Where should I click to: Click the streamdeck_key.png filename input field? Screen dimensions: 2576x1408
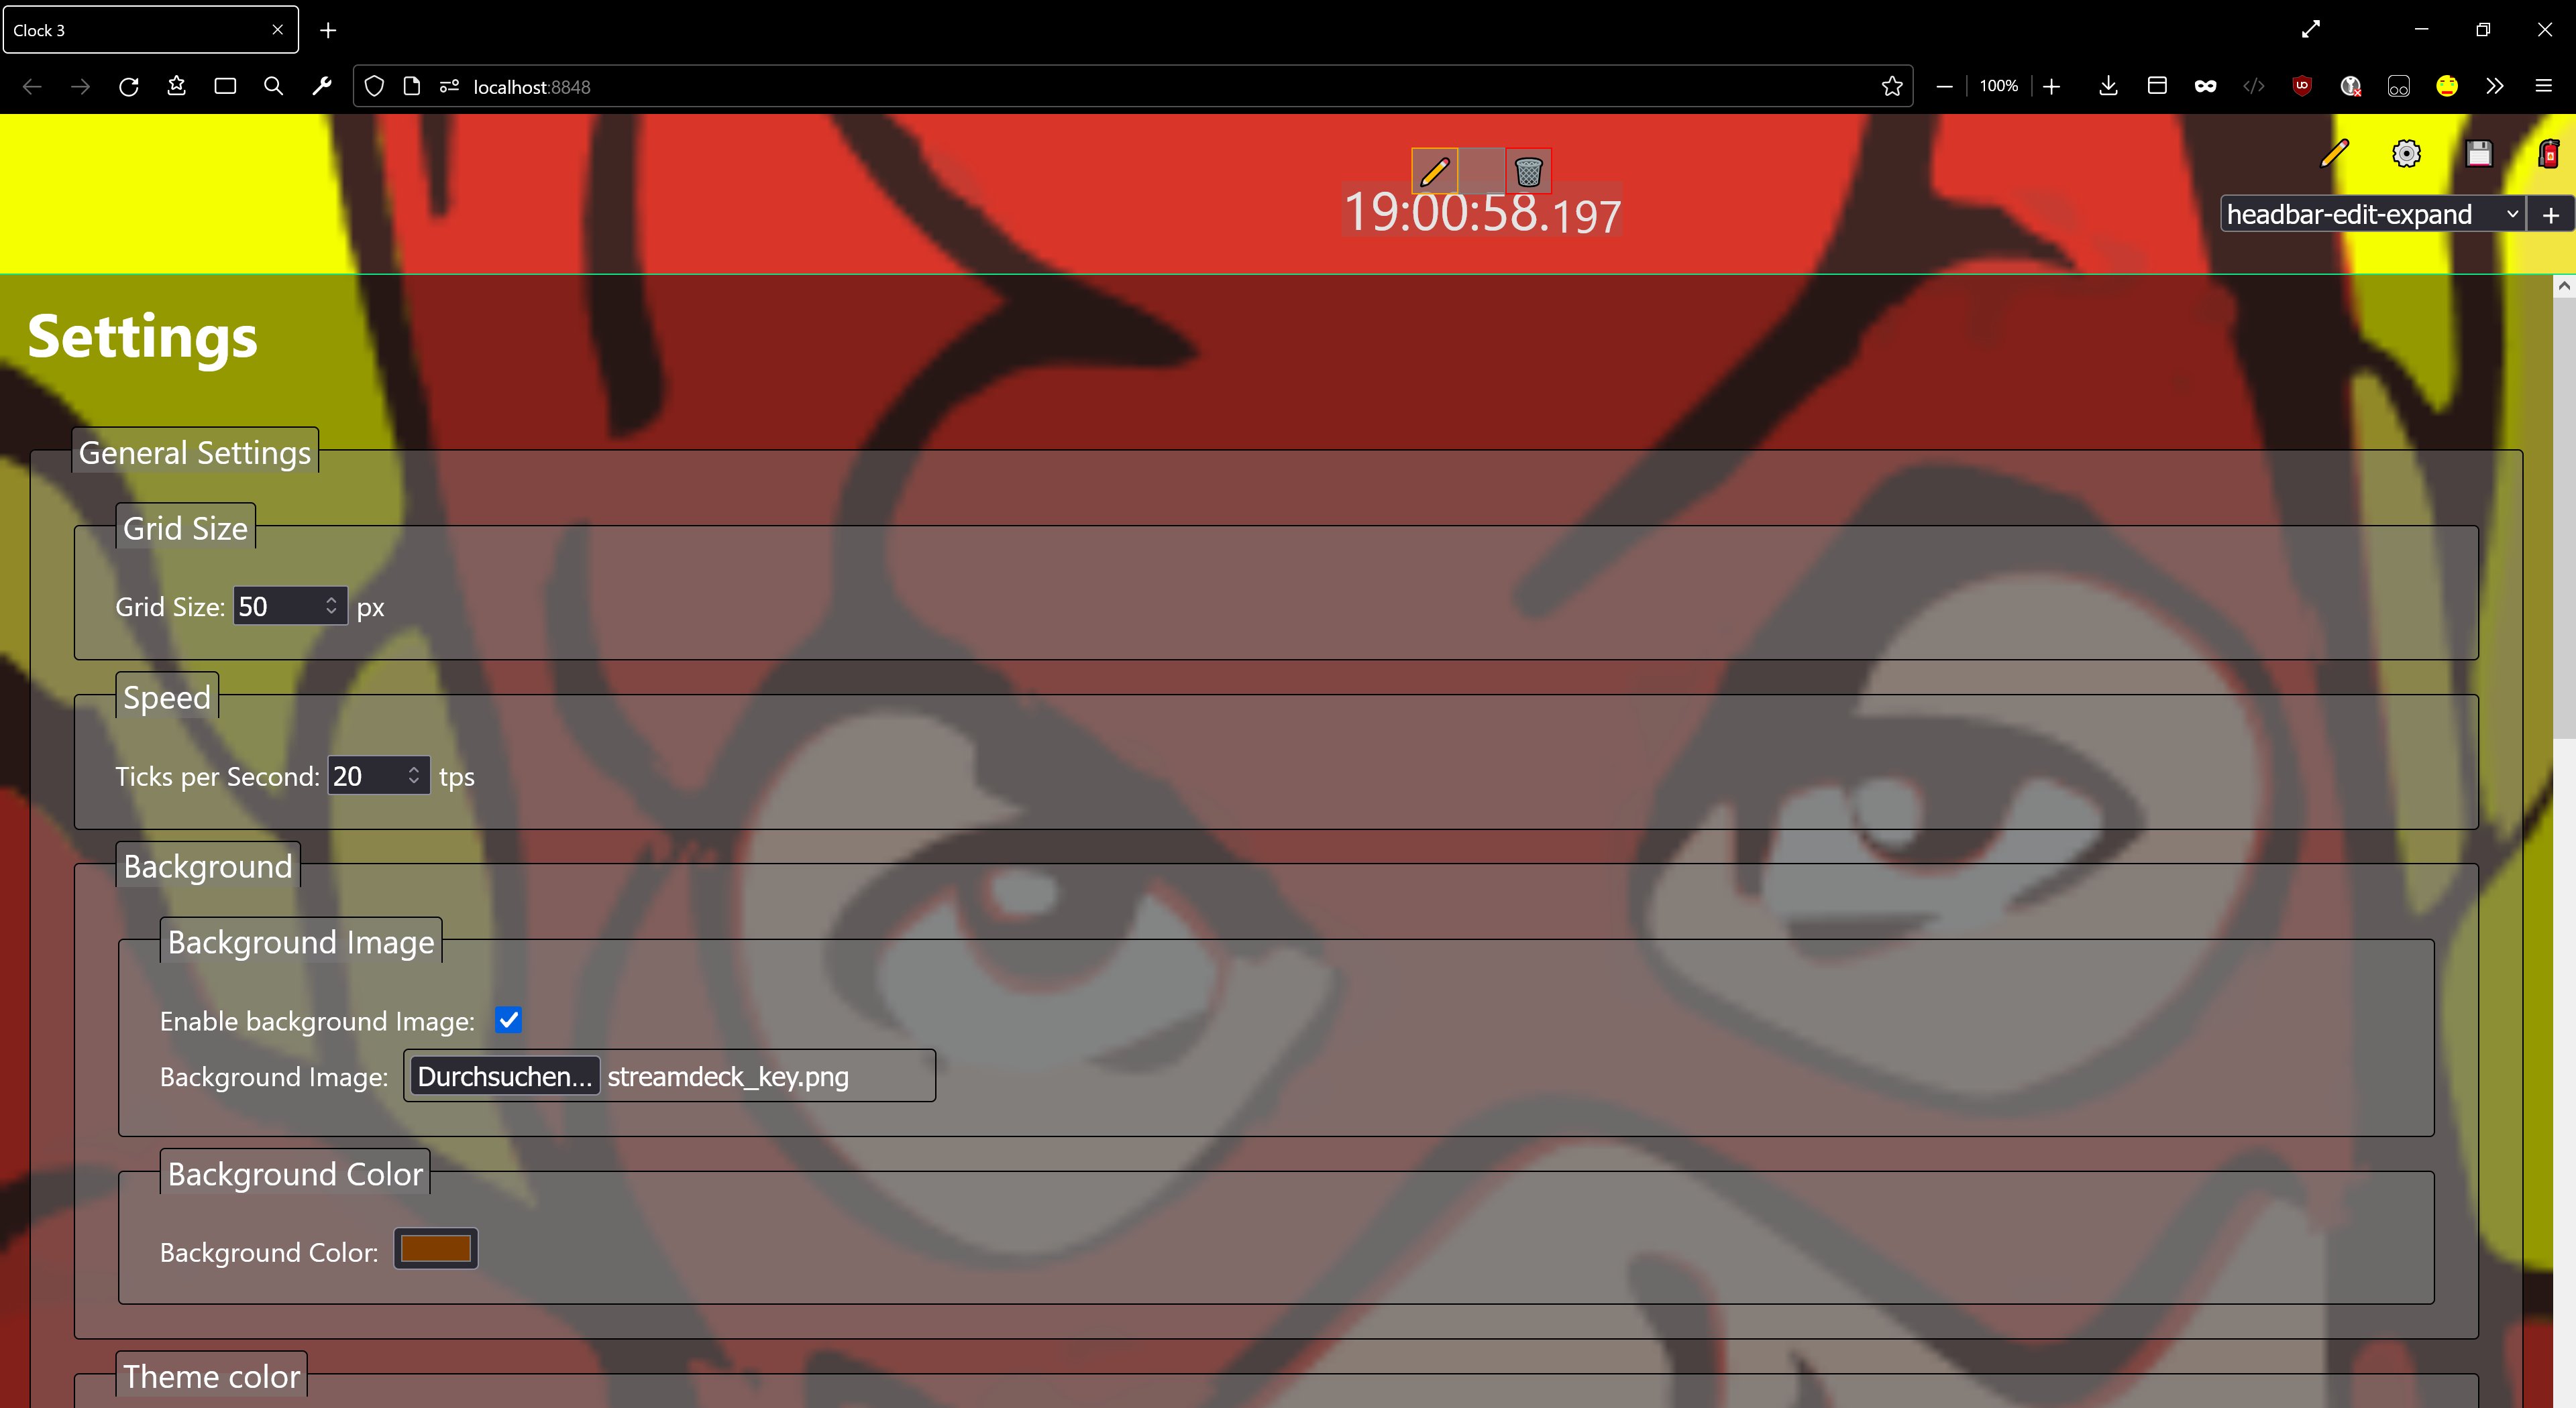(765, 1075)
